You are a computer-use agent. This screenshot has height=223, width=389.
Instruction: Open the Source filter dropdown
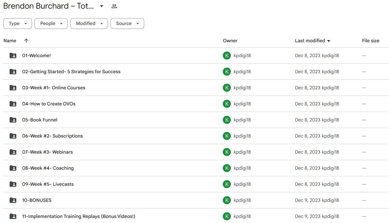coord(127,24)
